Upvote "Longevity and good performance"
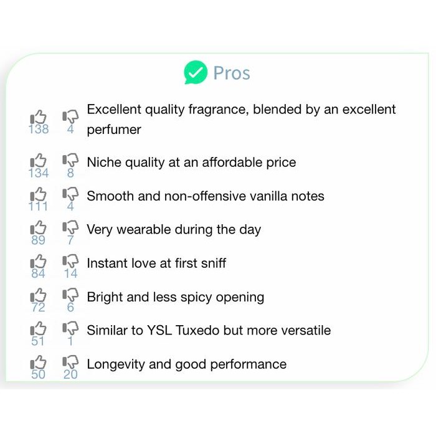 tap(39, 363)
